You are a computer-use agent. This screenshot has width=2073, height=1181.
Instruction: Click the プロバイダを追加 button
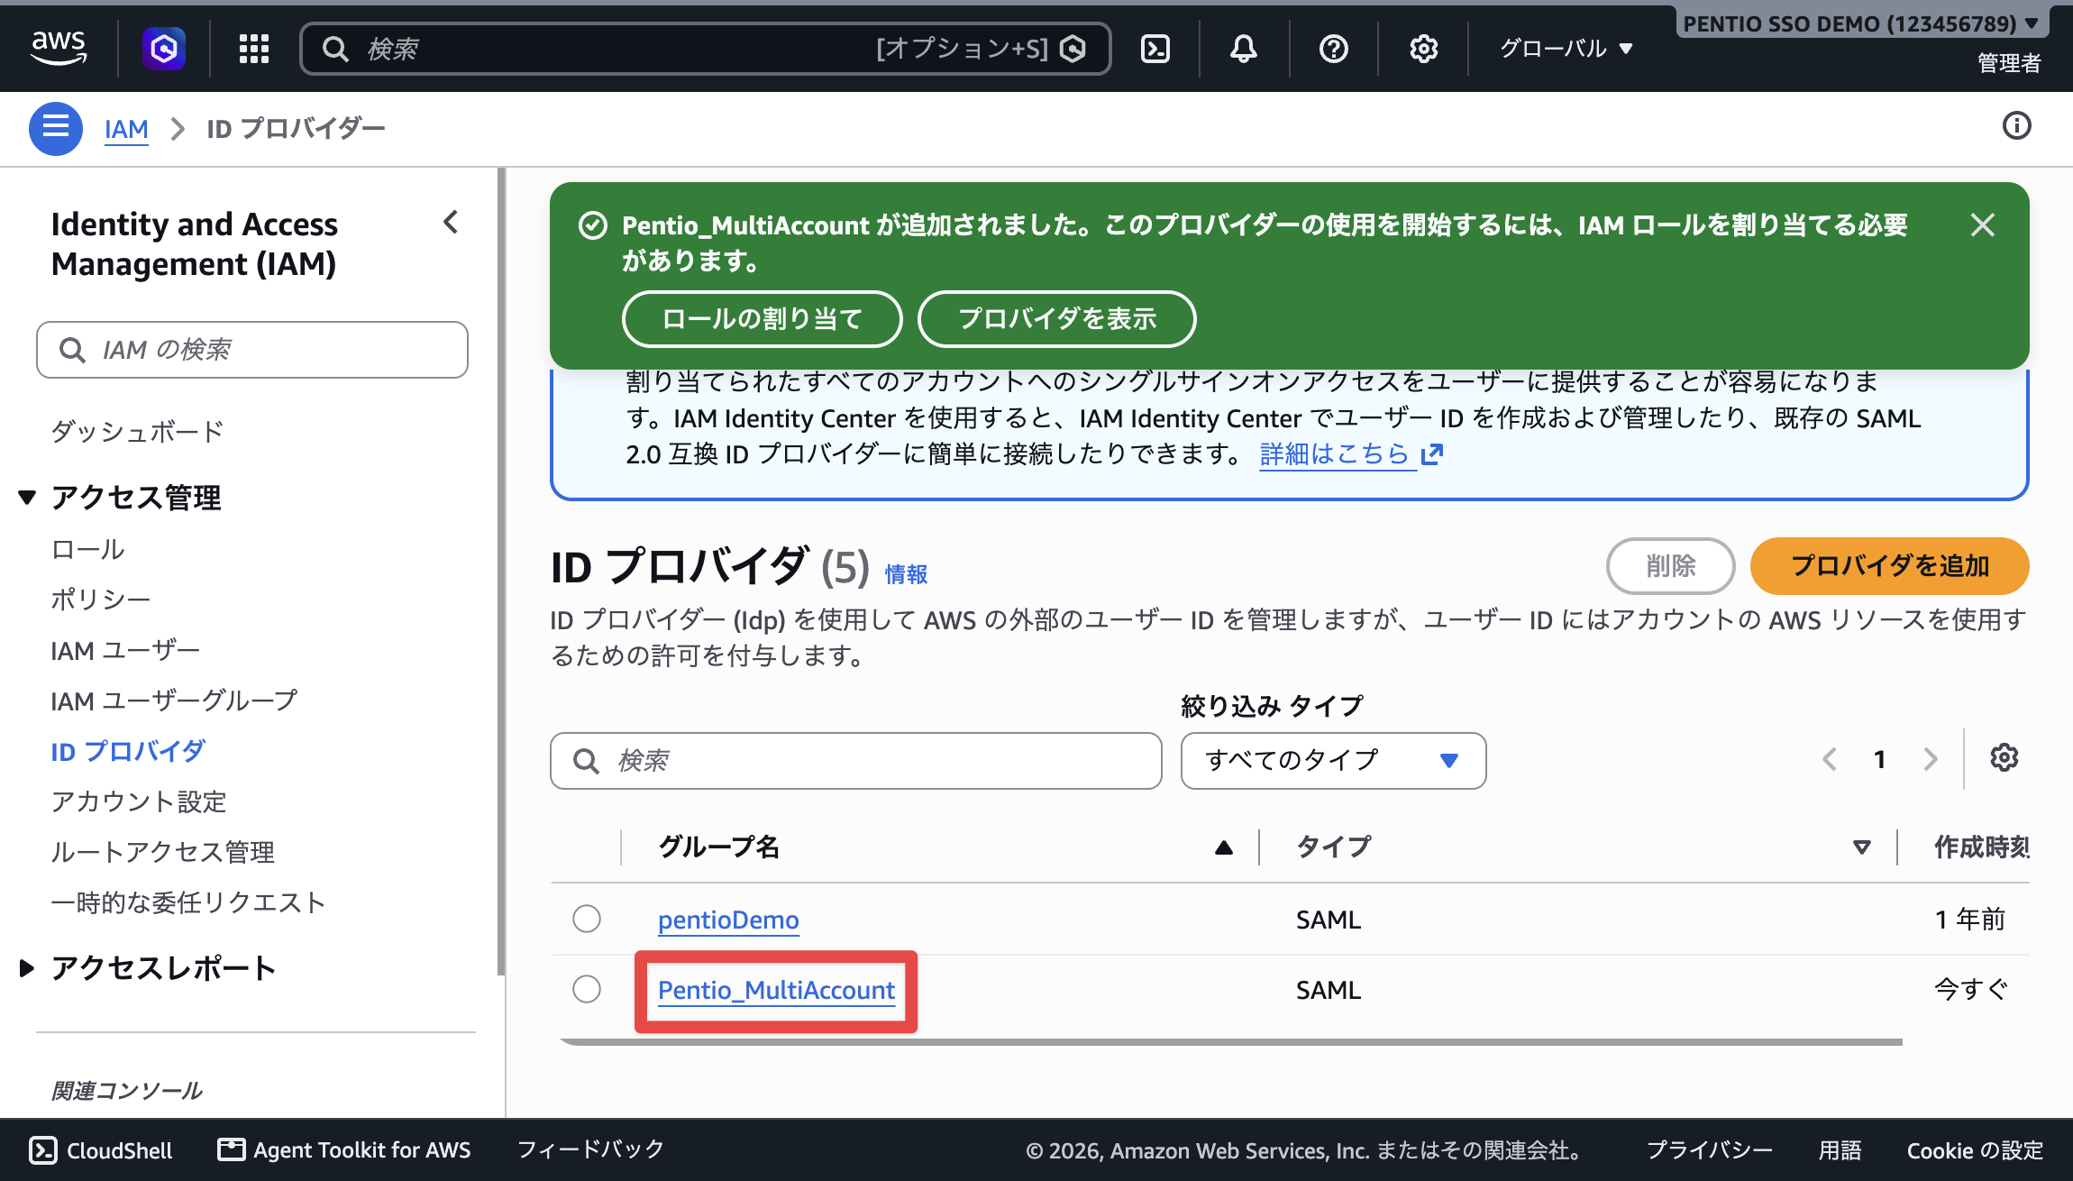(1889, 565)
